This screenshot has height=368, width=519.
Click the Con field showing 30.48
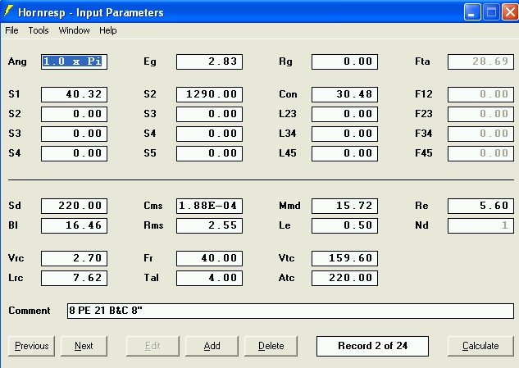pyautogui.click(x=344, y=94)
